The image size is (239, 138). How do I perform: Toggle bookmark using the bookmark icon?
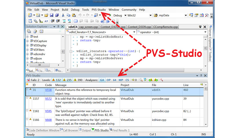(75, 21)
